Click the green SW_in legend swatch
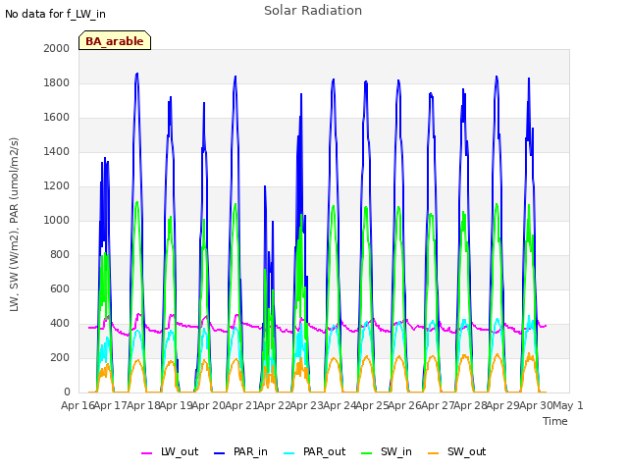Viewport: 628px width, 471px height. pyautogui.click(x=366, y=453)
